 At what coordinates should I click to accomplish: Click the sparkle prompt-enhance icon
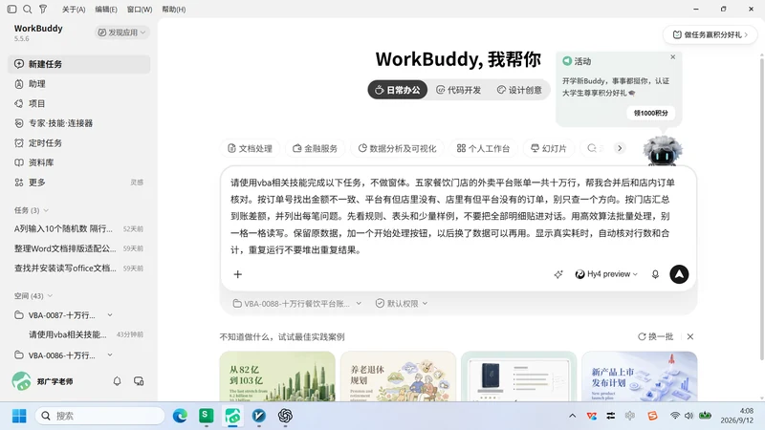(x=558, y=274)
